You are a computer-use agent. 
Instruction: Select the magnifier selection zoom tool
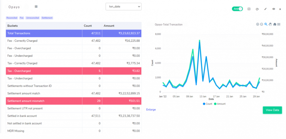266,24
